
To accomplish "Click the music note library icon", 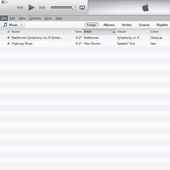I will 5,25.
